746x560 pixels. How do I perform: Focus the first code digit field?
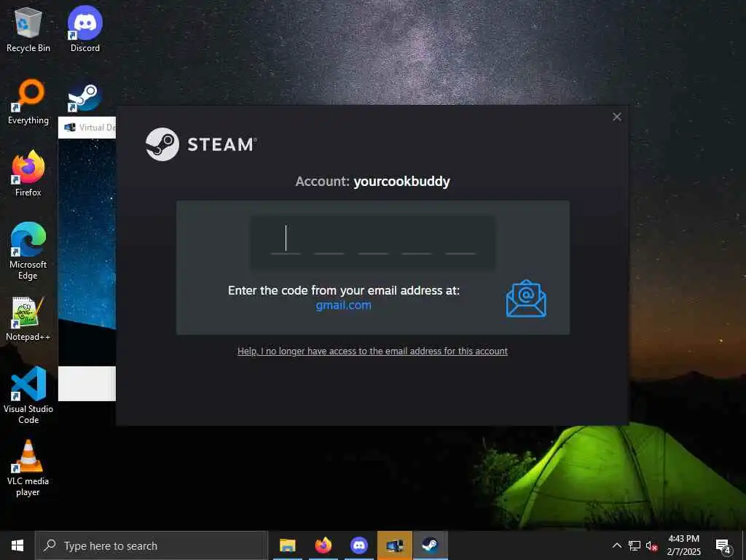click(x=286, y=239)
